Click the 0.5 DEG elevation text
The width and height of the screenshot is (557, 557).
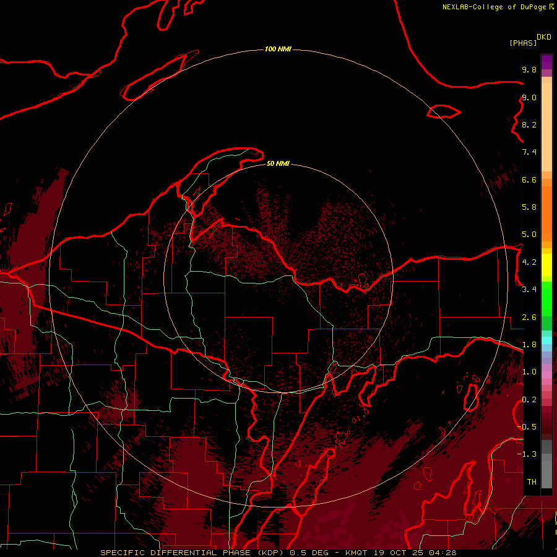pyautogui.click(x=309, y=553)
